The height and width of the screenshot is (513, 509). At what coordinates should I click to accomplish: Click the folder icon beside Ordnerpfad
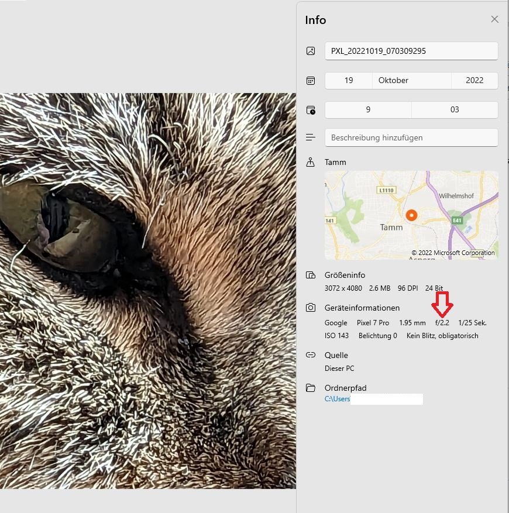pyautogui.click(x=311, y=388)
